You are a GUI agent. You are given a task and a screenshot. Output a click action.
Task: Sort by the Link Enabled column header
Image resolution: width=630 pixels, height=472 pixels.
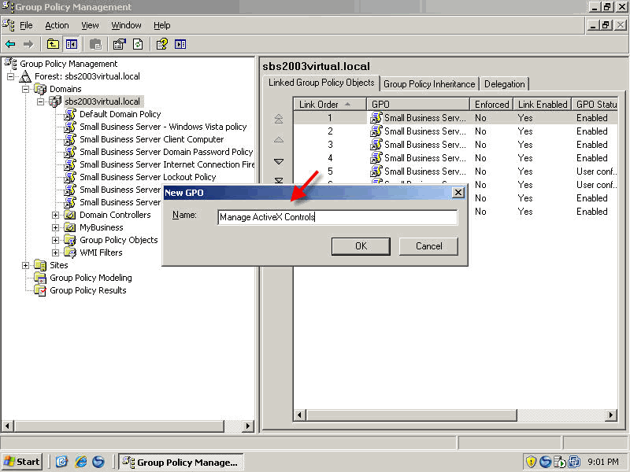tap(543, 105)
